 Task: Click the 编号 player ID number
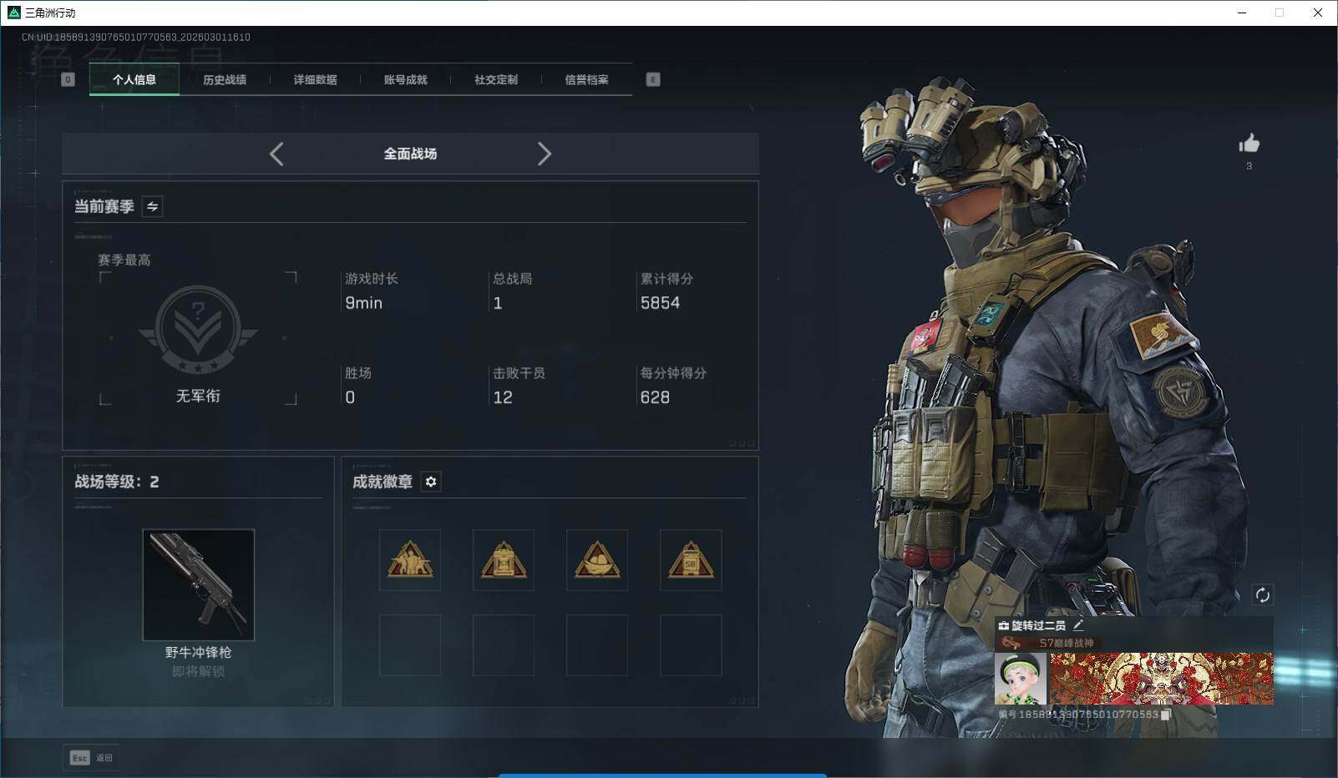[x=1078, y=715]
